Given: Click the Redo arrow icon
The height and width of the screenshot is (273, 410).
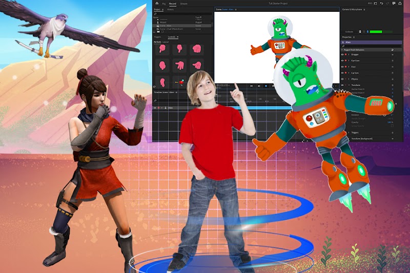Looking at the screenshot, I should (387, 4).
